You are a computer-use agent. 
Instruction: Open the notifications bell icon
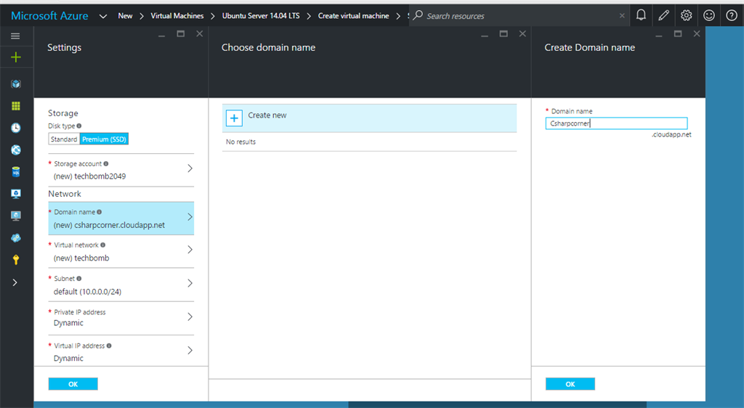click(x=641, y=15)
